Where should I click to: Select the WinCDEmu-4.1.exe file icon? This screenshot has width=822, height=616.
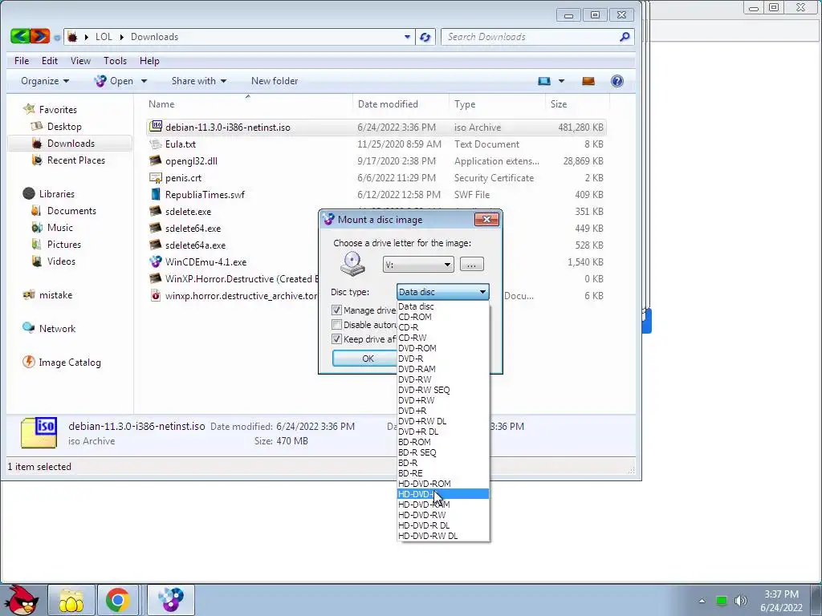[156, 261]
